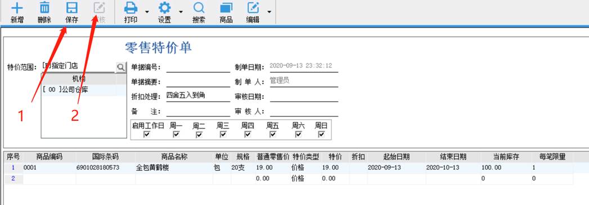
Task: Toggle the 启用工作日 checkbox
Action: (x=147, y=134)
